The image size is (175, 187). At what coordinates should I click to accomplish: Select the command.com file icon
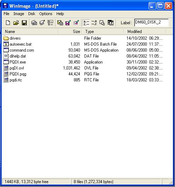(6, 50)
